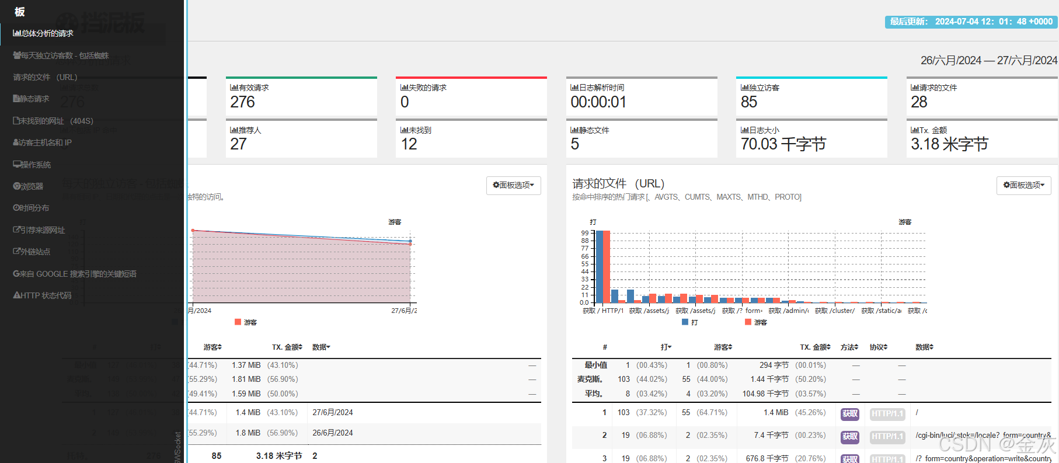Image resolution: width=1059 pixels, height=463 pixels.
Task: Click 1.4 MiB value in URL table row 1
Action: tap(776, 413)
